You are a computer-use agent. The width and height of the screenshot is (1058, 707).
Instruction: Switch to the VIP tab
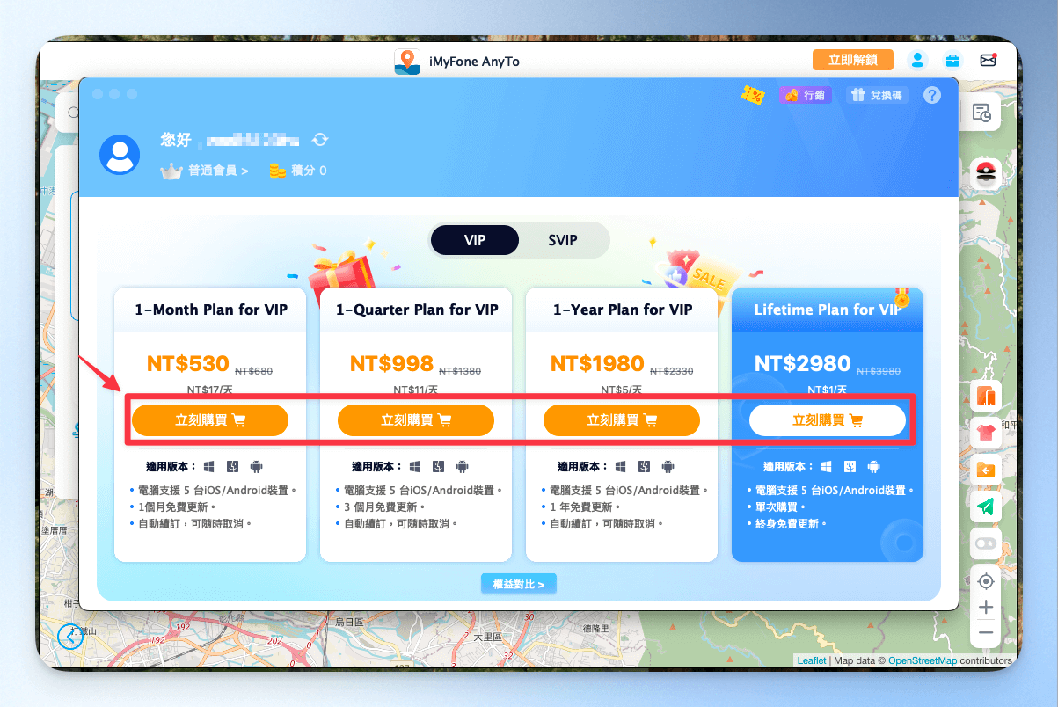coord(475,240)
